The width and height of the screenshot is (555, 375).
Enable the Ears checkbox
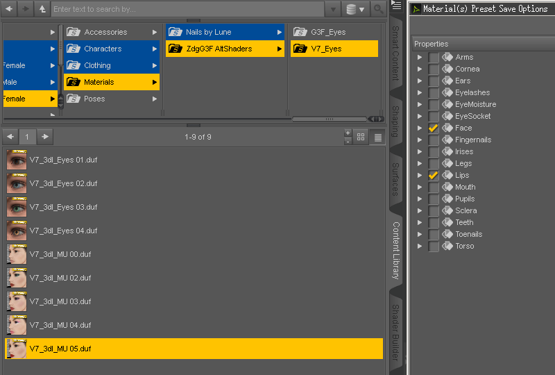433,81
